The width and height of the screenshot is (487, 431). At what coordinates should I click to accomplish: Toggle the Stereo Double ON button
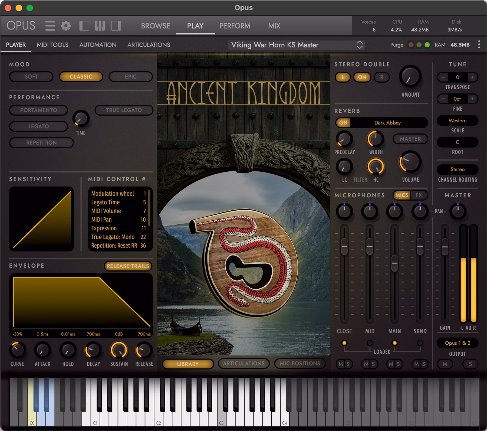tap(362, 77)
